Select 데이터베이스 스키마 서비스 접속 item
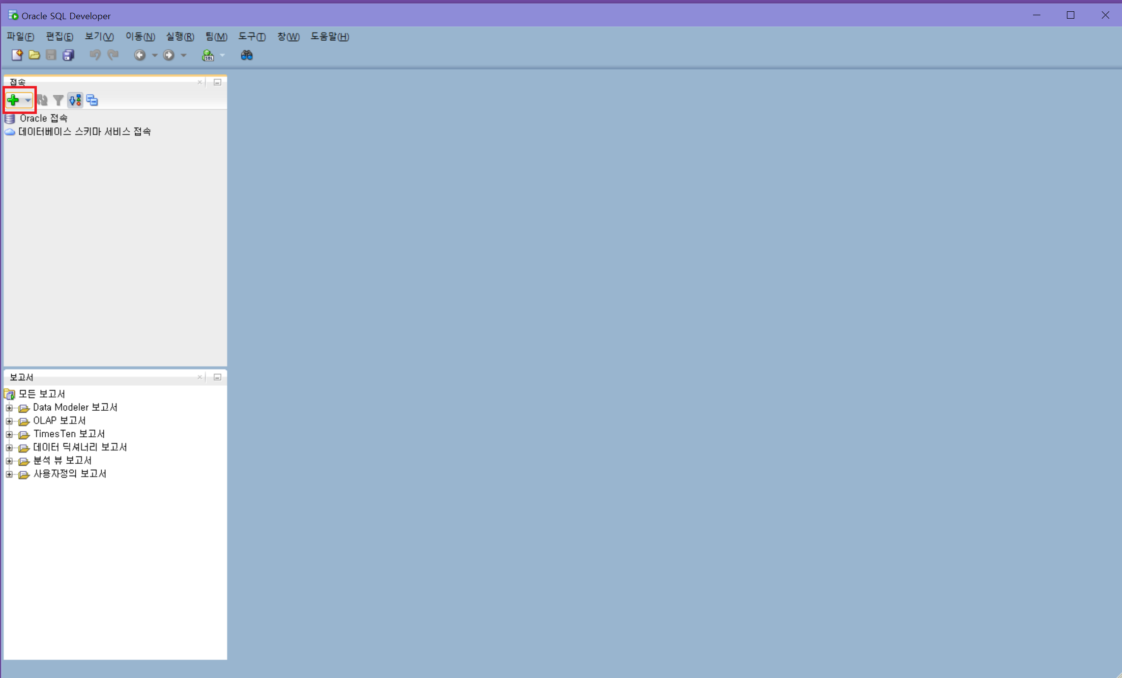This screenshot has height=678, width=1122. (84, 132)
